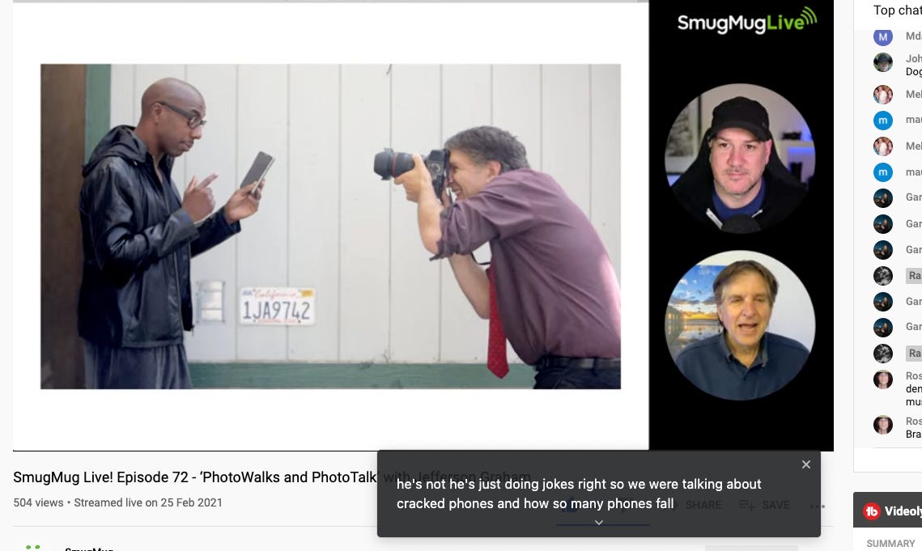
Task: Click the caption text about cracked phones
Action: pos(579,494)
